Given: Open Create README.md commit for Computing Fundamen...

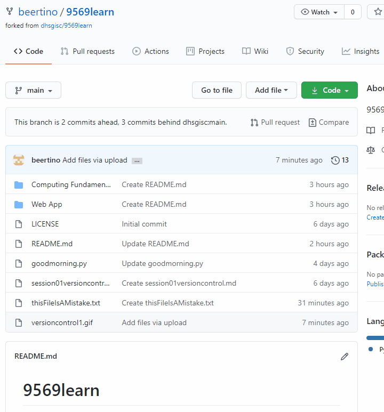Looking at the screenshot, I should pyautogui.click(x=154, y=184).
